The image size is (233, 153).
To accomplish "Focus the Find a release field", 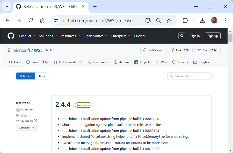I will click(192, 76).
